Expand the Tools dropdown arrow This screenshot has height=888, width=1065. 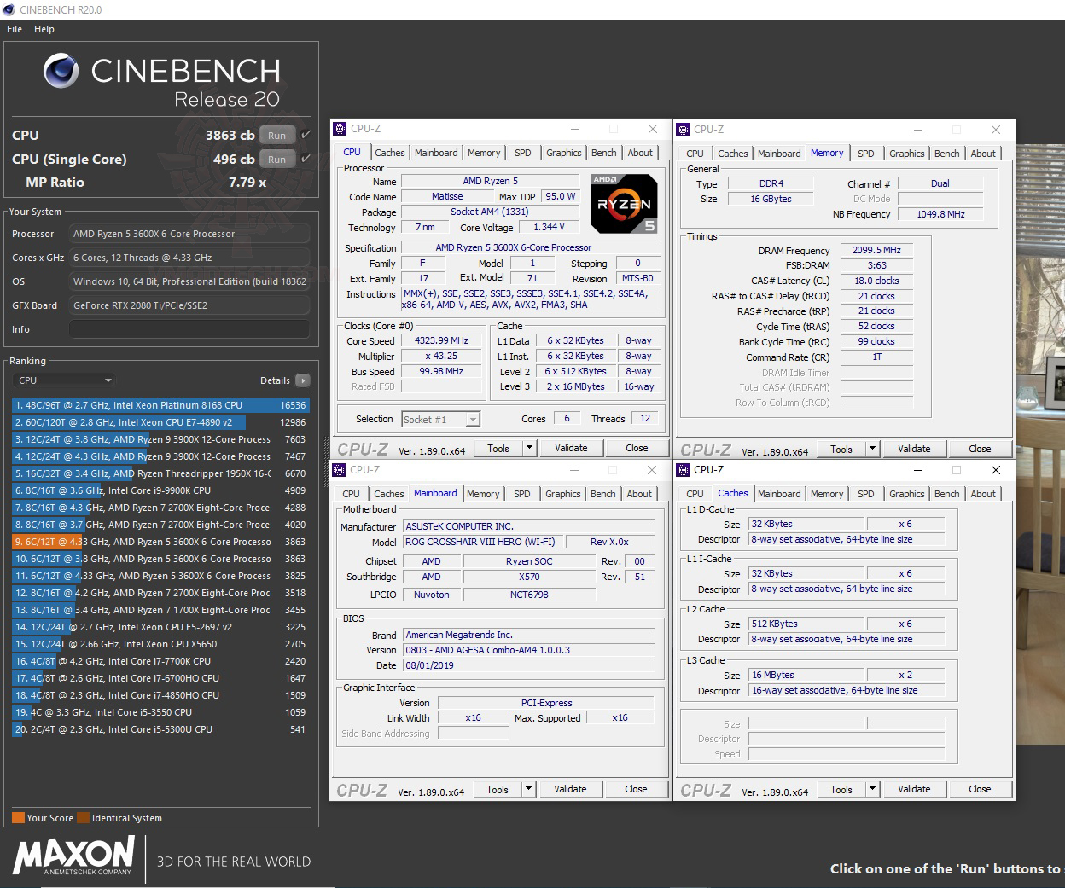pyautogui.click(x=528, y=447)
